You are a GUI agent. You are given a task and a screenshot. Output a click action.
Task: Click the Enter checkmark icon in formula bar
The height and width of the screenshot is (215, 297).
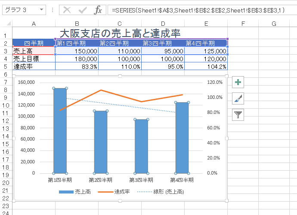click(x=83, y=10)
